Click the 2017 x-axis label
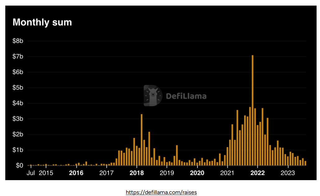Image resolution: width=320 pixels, height=196 pixels. 107,173
